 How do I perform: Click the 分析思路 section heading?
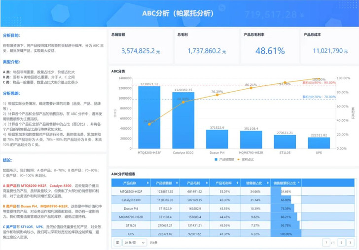click(11, 93)
